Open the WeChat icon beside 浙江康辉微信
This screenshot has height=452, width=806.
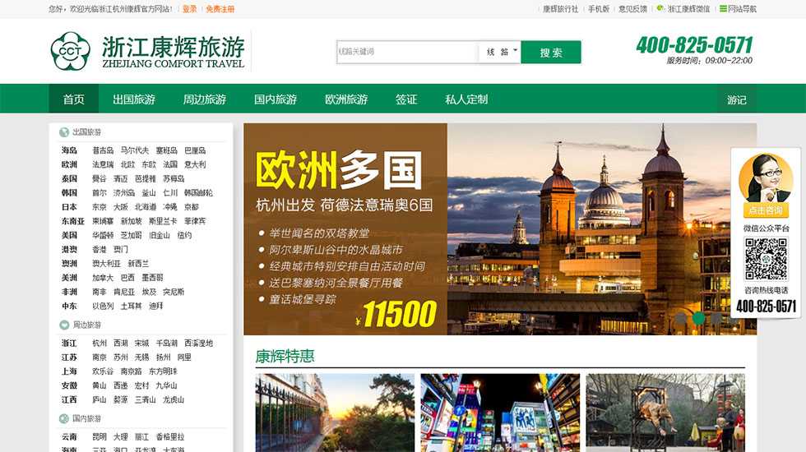660,9
